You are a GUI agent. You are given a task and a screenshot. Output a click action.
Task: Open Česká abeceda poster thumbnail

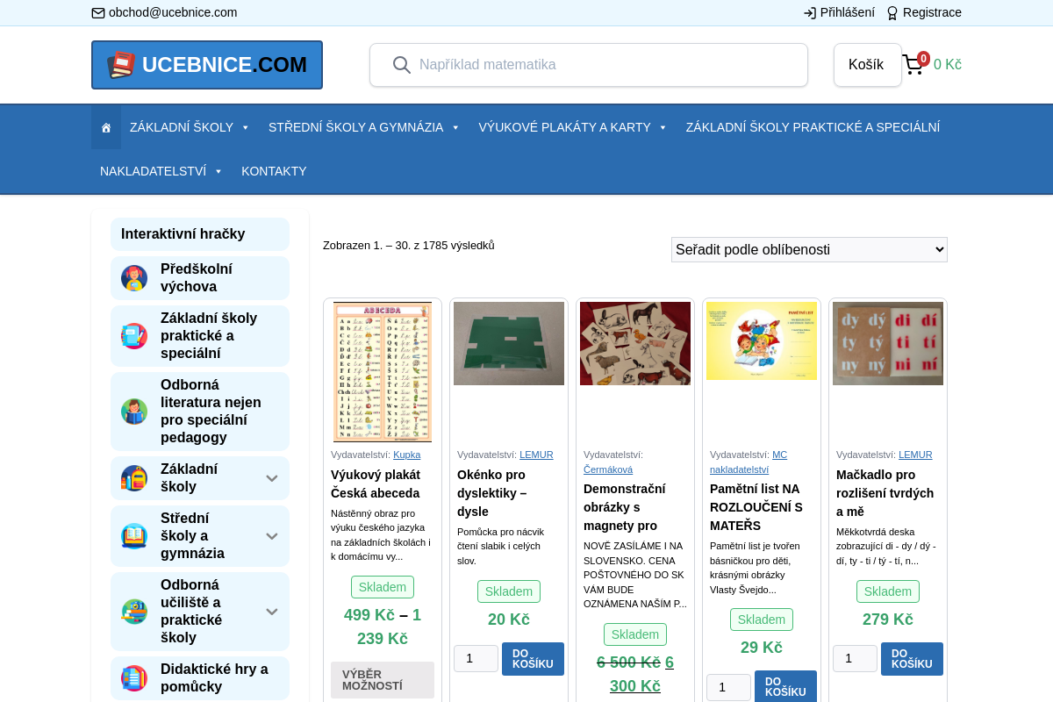[383, 371]
